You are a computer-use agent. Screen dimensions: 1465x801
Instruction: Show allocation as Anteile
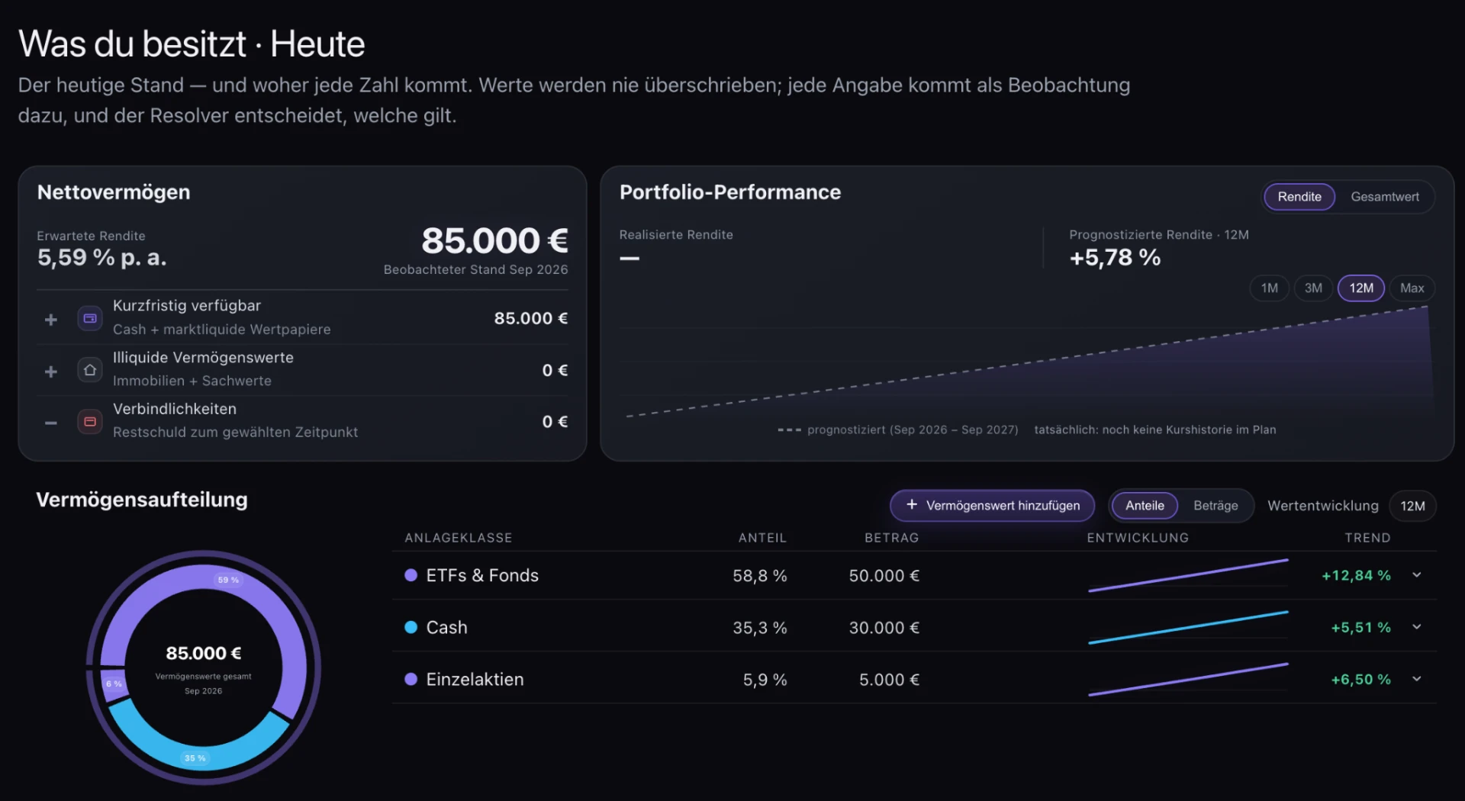coord(1145,506)
